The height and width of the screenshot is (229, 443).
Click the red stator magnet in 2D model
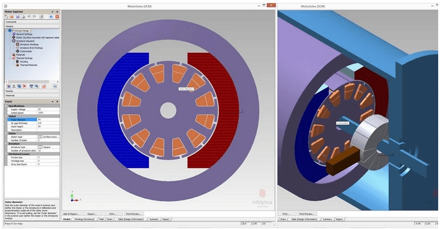(229, 110)
